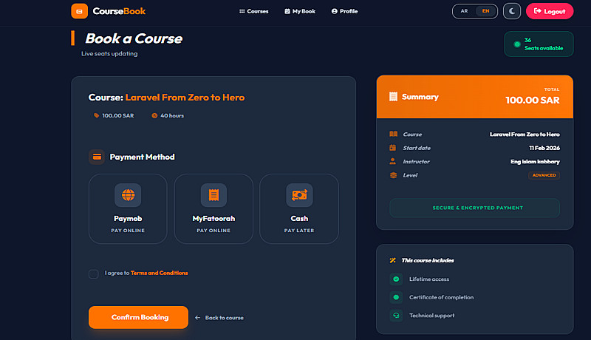Select Paymob payment method card

pyautogui.click(x=128, y=208)
